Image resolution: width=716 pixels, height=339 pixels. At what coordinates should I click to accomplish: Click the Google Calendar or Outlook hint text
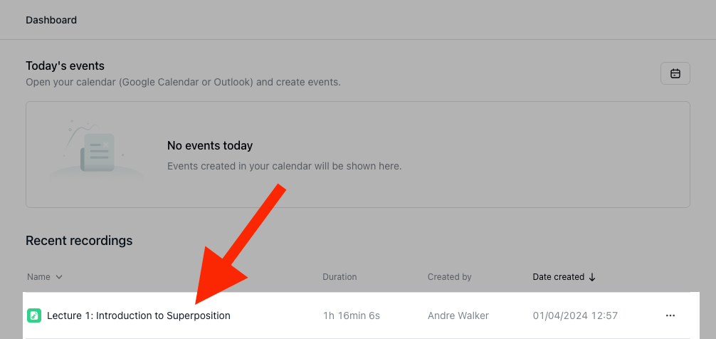183,83
